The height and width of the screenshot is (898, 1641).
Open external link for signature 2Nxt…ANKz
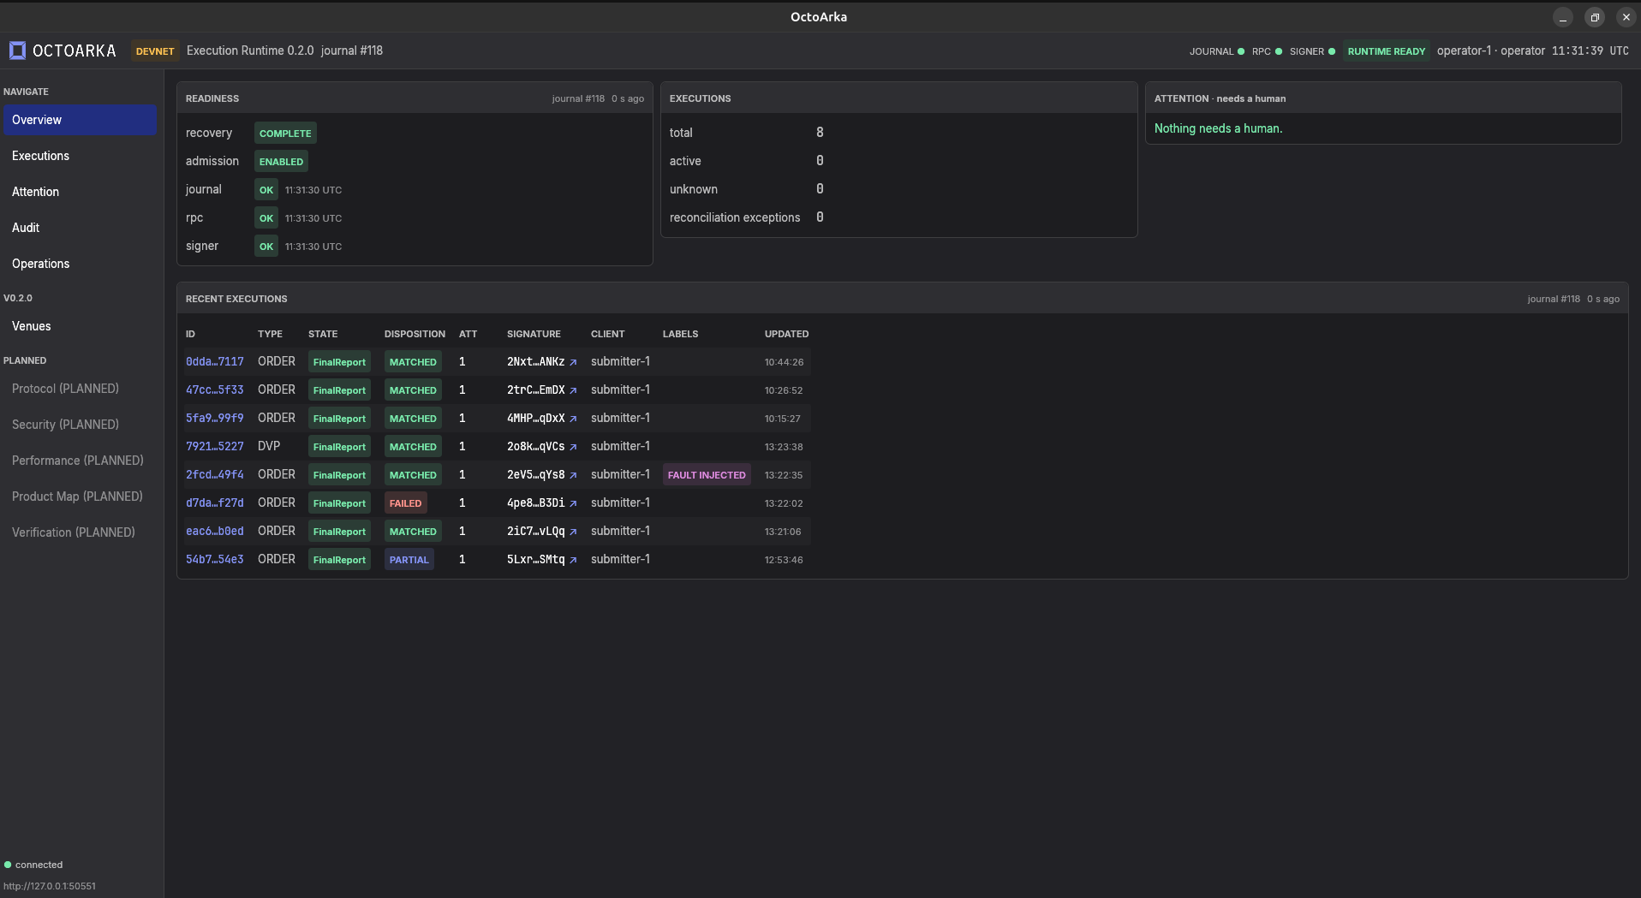tap(573, 362)
